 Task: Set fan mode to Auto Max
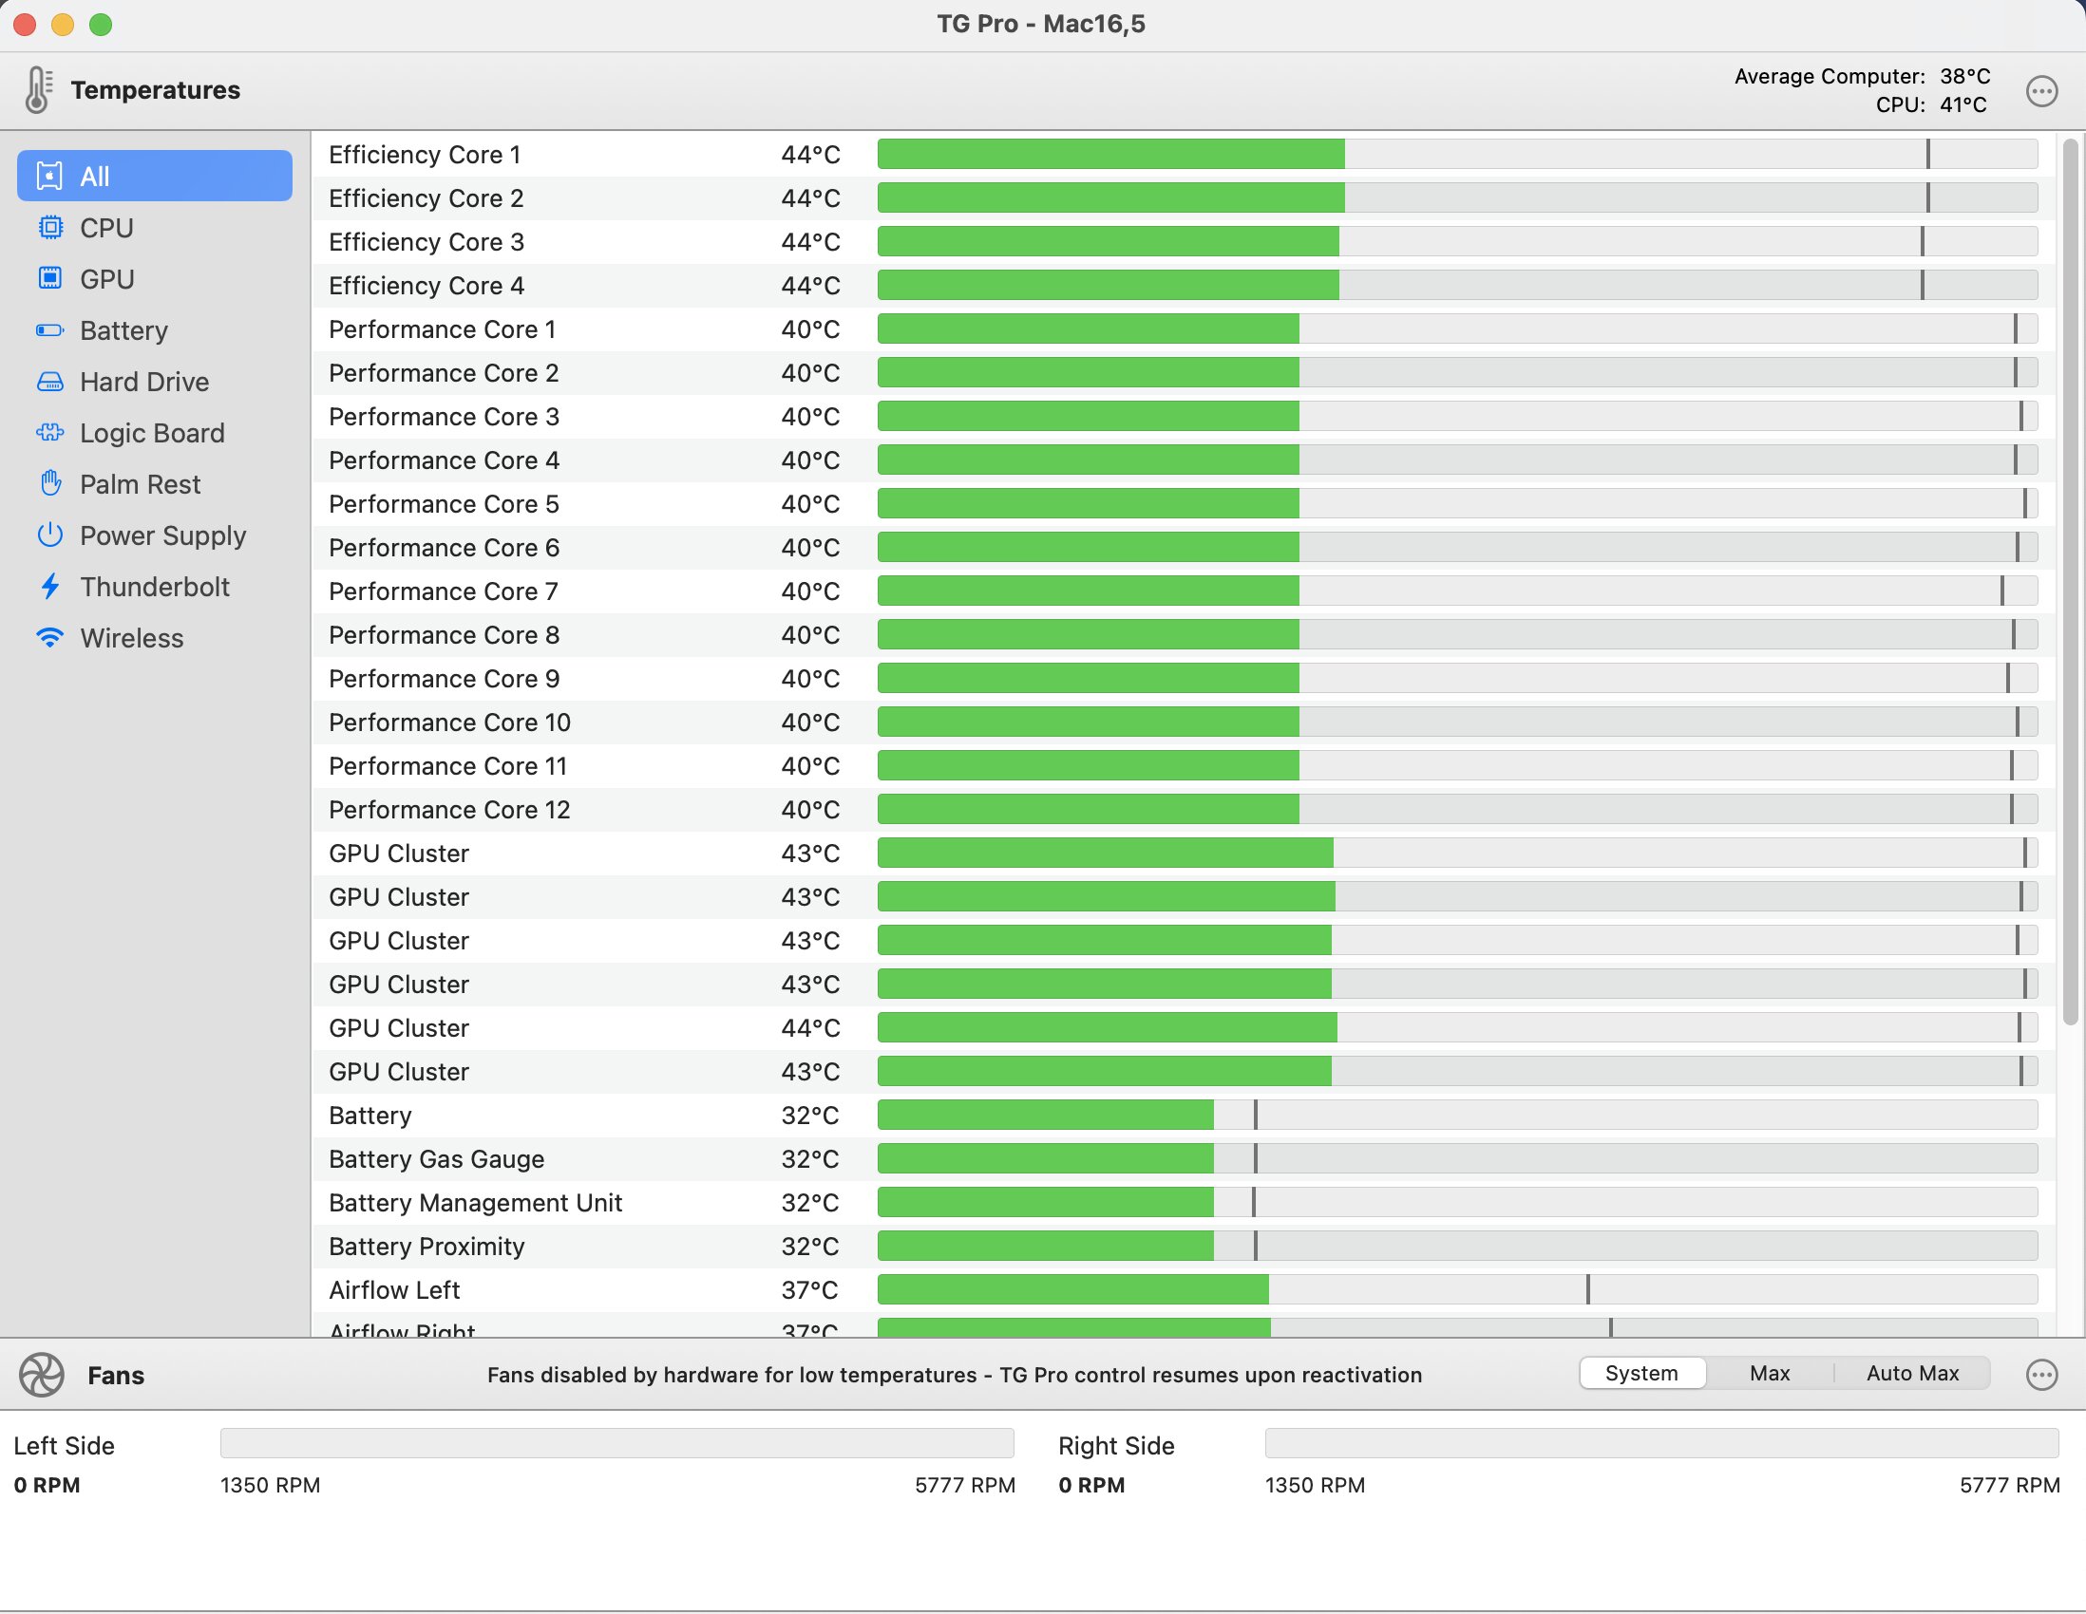click(1912, 1373)
